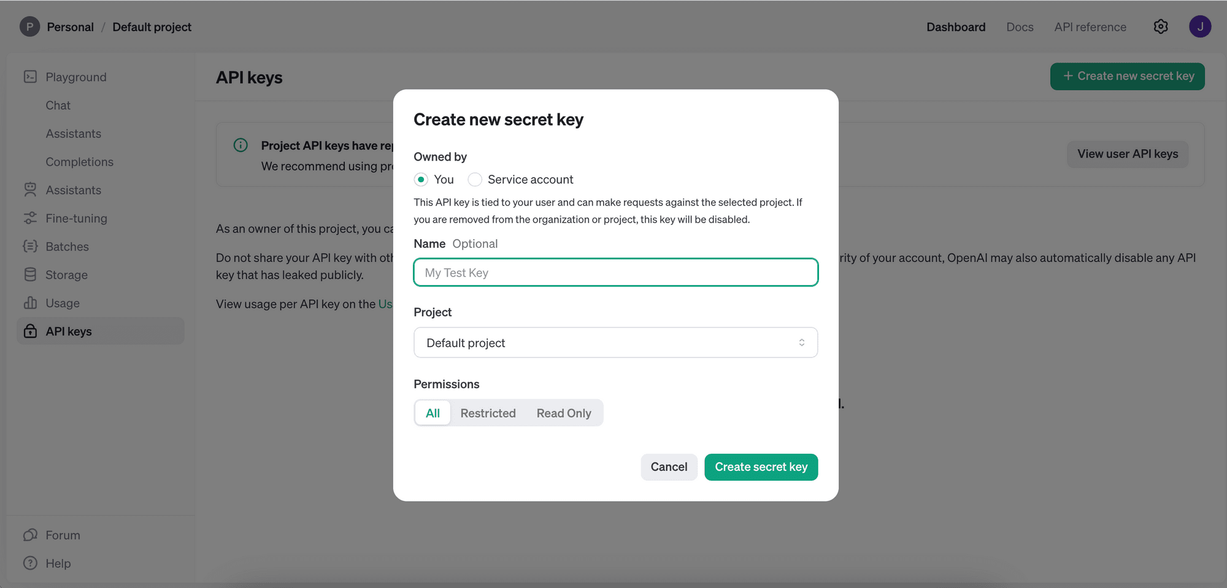This screenshot has width=1227, height=588.
Task: Enable Read Only permissions
Action: pyautogui.click(x=564, y=413)
